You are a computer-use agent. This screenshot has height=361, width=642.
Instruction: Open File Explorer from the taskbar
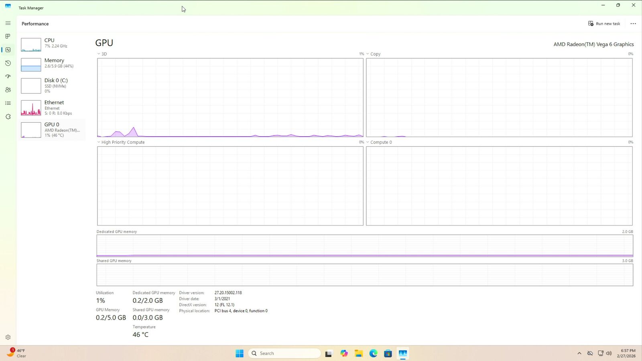pyautogui.click(x=359, y=353)
